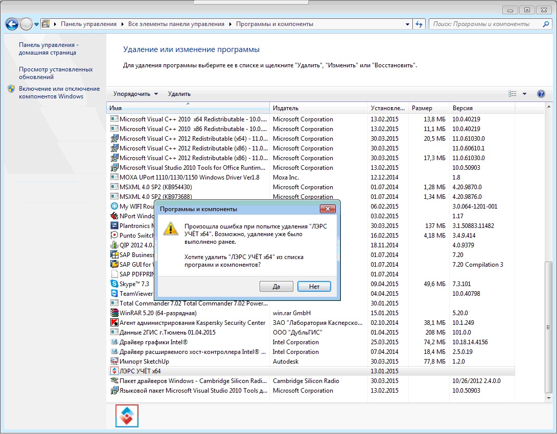Select the WinRAR 5.20 icon
Viewport: 557px width, 434px height.
(114, 313)
